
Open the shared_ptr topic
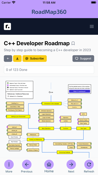[14, 130]
